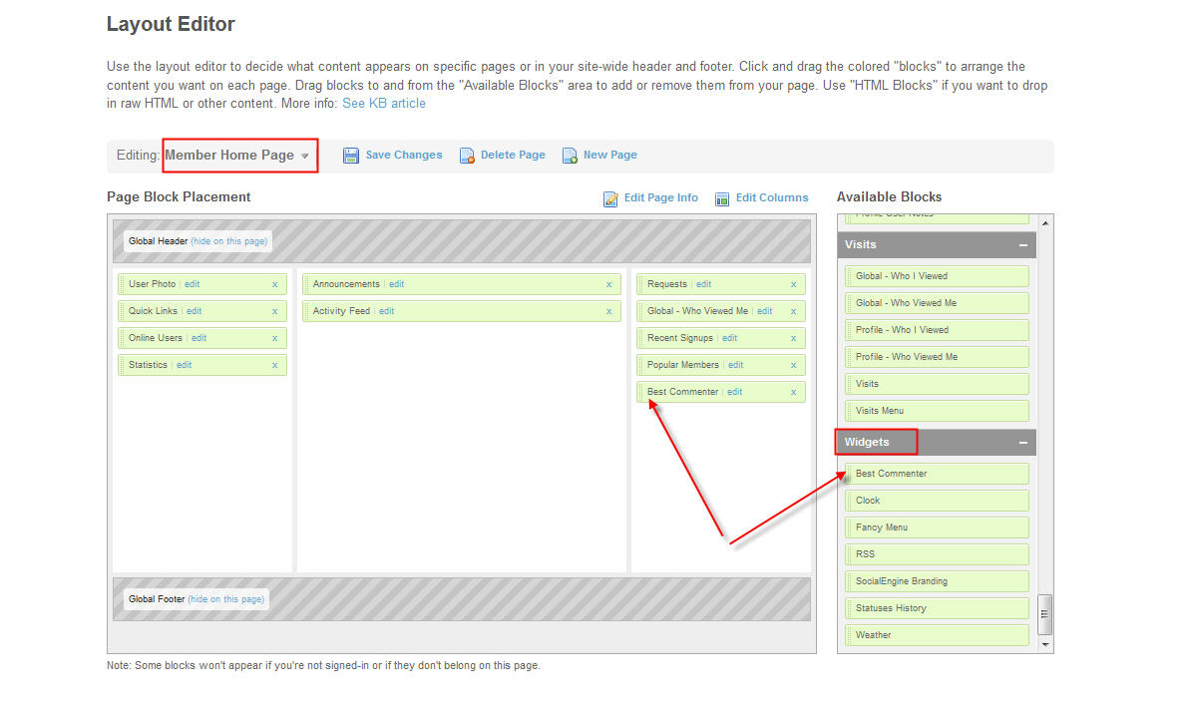The width and height of the screenshot is (1186, 701).
Task: Remove the User Photo block with x
Action: coord(274,284)
